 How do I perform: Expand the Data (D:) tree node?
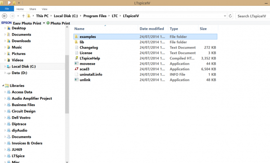(5, 73)
